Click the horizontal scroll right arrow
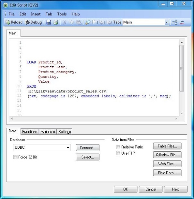This screenshot has height=199, width=194. [x=176, y=119]
